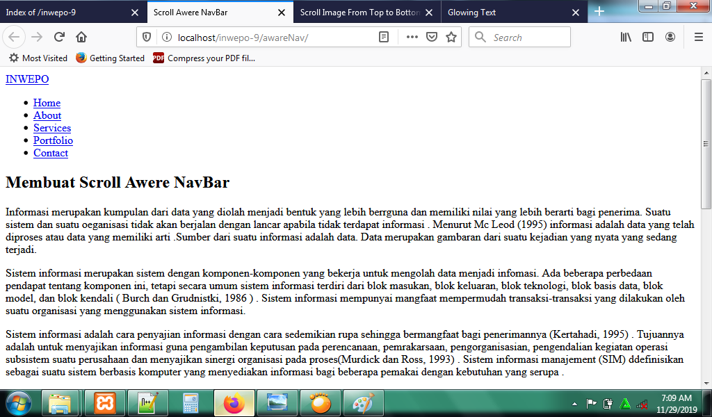The image size is (712, 417).
Task: Open XAMPP from the taskbar
Action: pyautogui.click(x=105, y=403)
